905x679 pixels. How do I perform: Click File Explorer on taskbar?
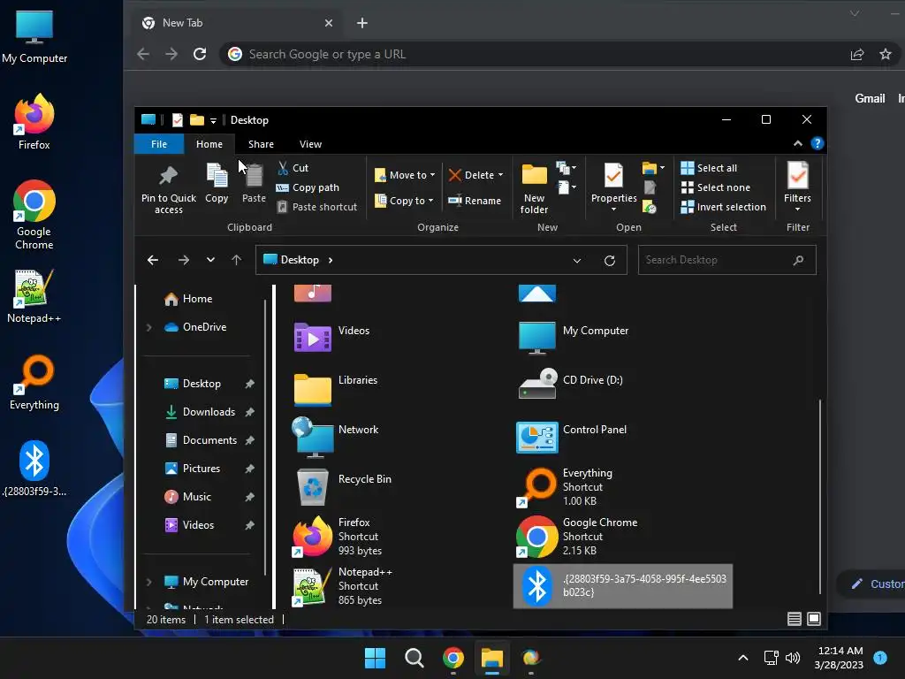coord(492,658)
